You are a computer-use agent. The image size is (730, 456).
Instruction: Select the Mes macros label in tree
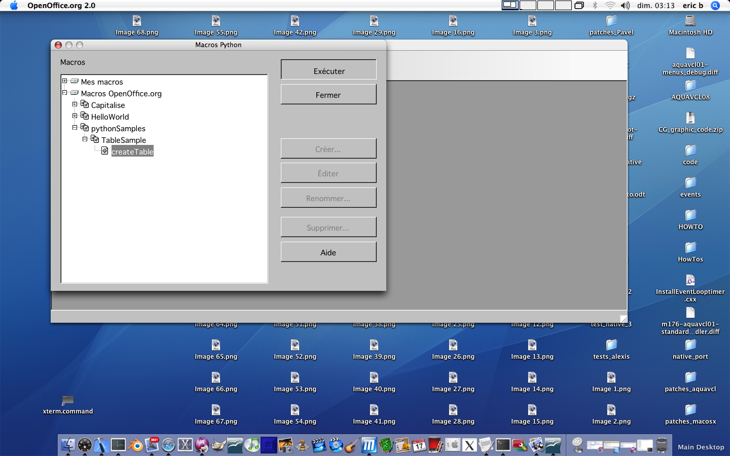click(102, 82)
